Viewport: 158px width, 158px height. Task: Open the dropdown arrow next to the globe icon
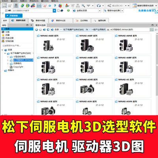(103, 6)
